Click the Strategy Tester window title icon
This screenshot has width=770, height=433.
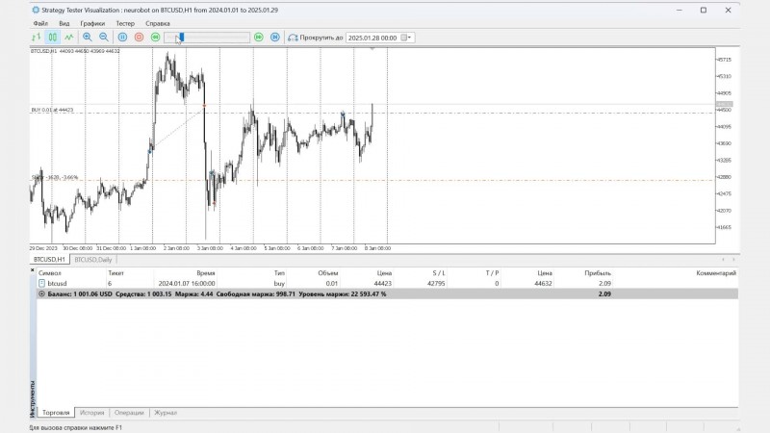coord(36,10)
